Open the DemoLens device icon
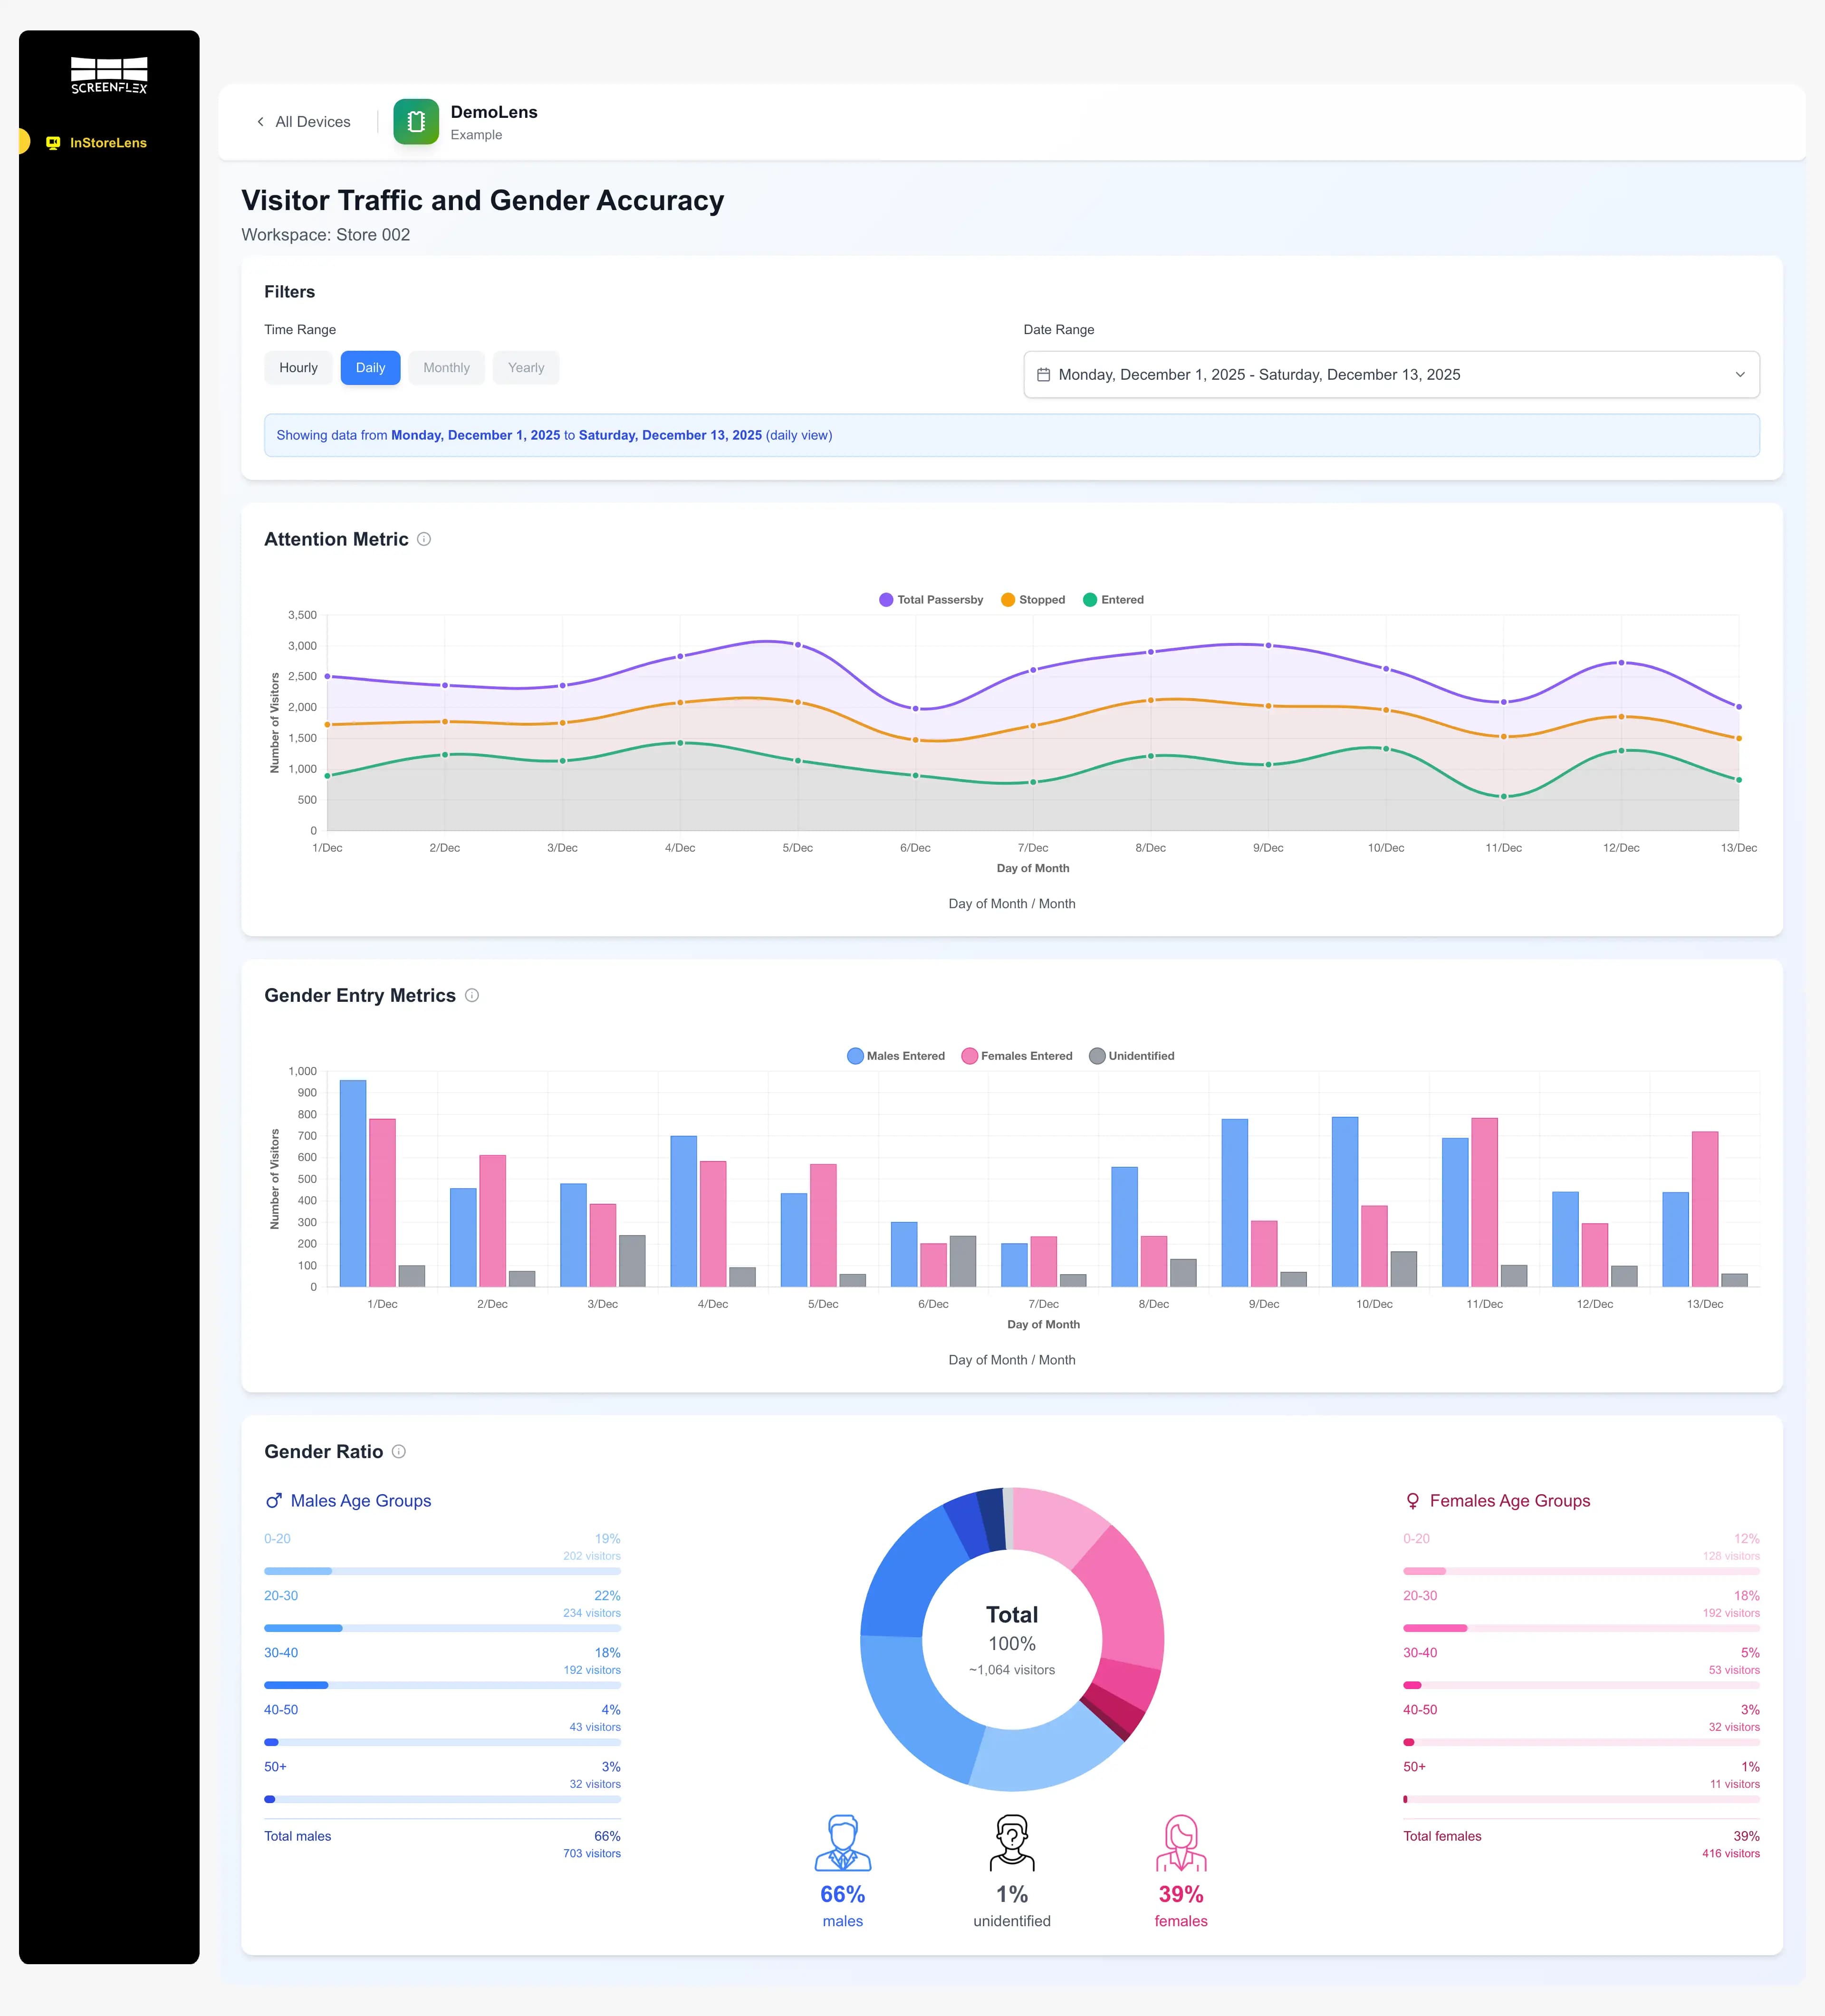The height and width of the screenshot is (2016, 1825). [x=416, y=121]
